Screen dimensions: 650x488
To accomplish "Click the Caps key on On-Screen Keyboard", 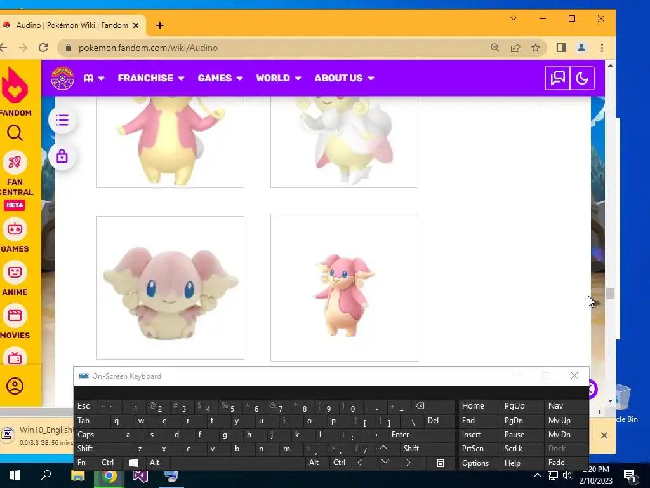I will (x=98, y=435).
